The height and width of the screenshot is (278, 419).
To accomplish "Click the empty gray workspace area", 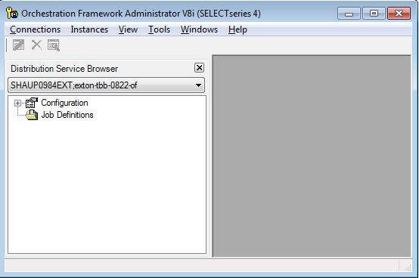I will tap(312, 156).
